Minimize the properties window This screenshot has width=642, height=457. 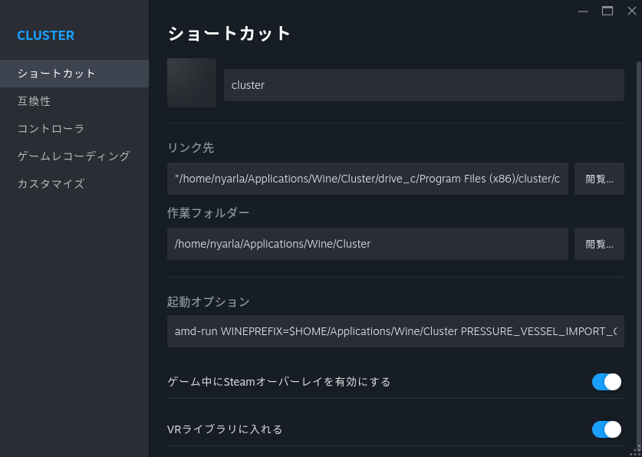point(583,12)
